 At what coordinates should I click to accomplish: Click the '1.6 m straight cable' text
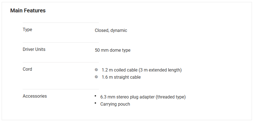pos(121,77)
